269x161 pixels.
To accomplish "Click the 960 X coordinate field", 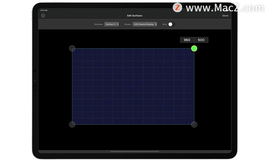I will point(187,40).
